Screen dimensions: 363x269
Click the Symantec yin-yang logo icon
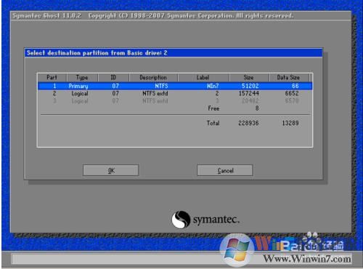click(181, 220)
